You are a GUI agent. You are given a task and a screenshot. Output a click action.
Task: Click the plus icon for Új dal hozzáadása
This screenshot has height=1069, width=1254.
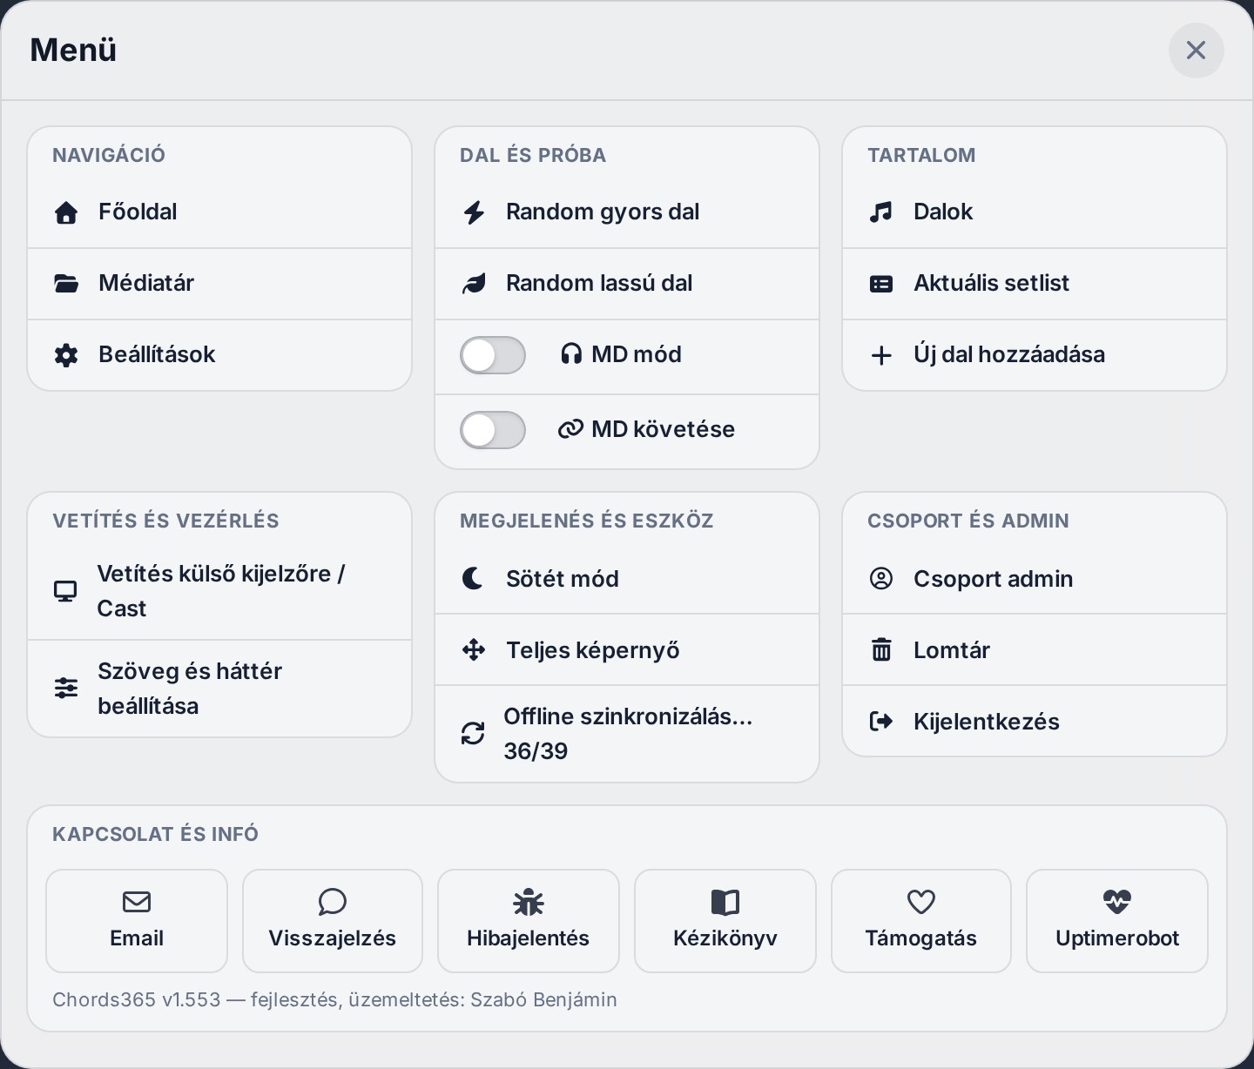pos(881,355)
